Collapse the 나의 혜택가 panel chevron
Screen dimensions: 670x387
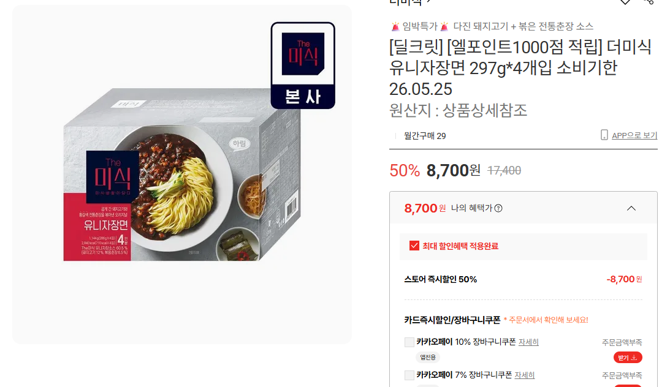631,208
